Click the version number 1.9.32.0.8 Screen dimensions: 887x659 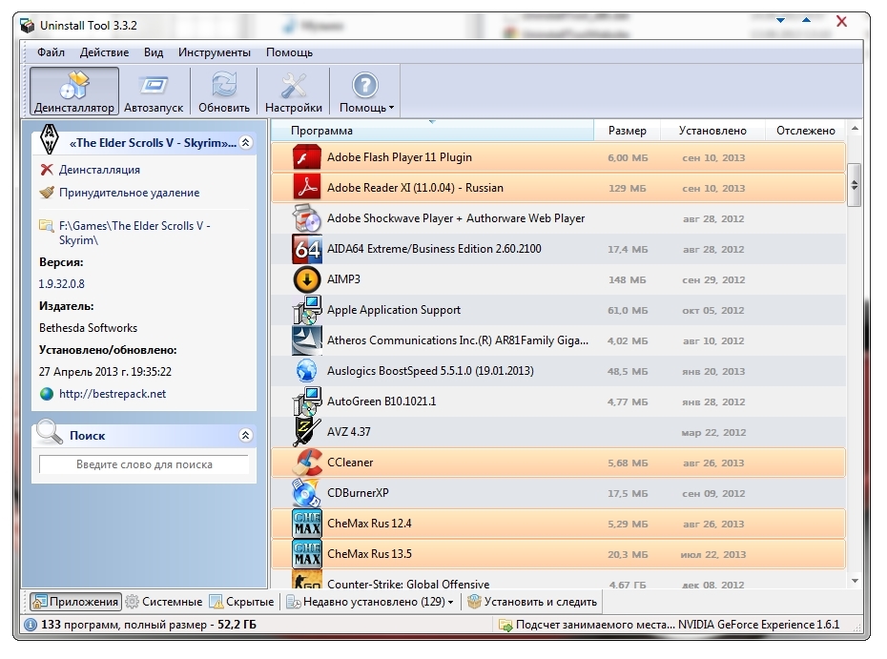pyautogui.click(x=62, y=284)
